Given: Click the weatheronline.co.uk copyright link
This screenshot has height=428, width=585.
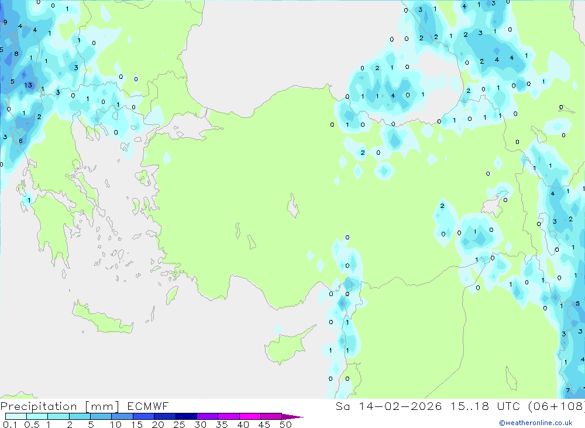Looking at the screenshot, I should tap(535, 423).
